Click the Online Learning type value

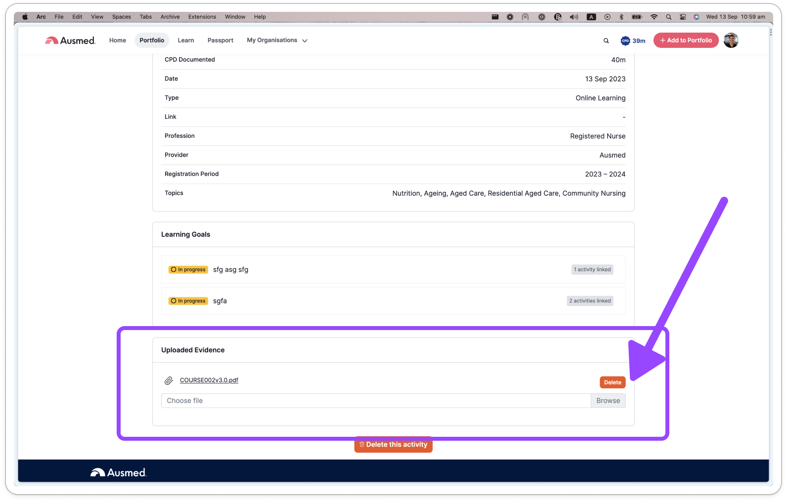[x=601, y=98]
